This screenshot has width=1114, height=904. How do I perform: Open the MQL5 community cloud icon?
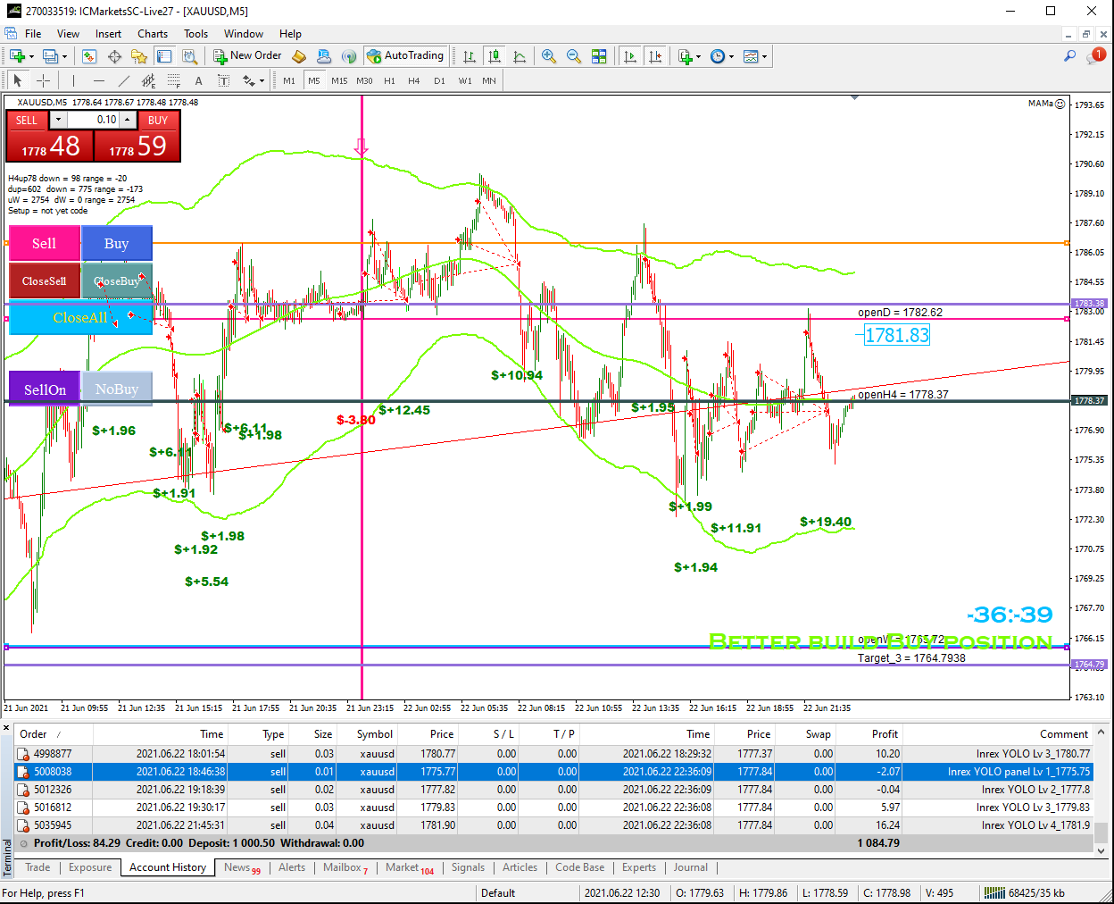[324, 56]
